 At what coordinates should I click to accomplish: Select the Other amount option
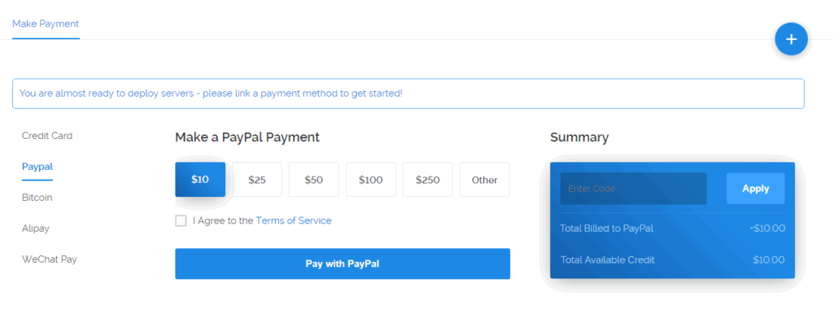tap(485, 180)
